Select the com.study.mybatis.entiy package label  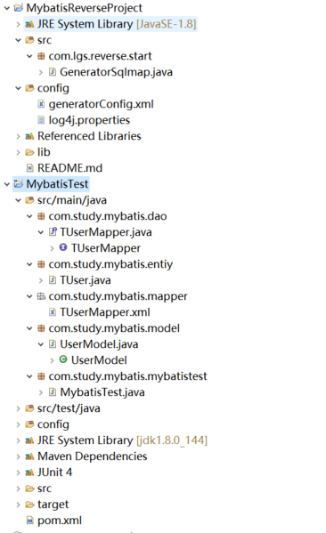(x=110, y=264)
